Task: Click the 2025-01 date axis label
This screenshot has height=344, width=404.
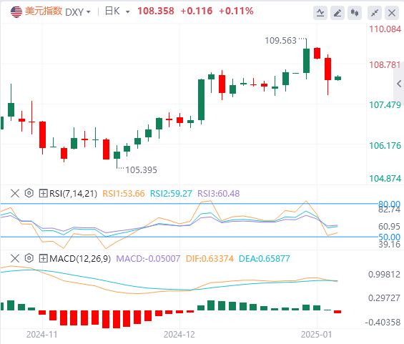Action: point(316,335)
